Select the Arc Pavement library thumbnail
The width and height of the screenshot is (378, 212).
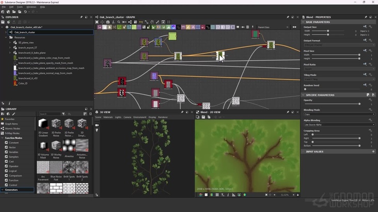pyautogui.click(x=43, y=167)
